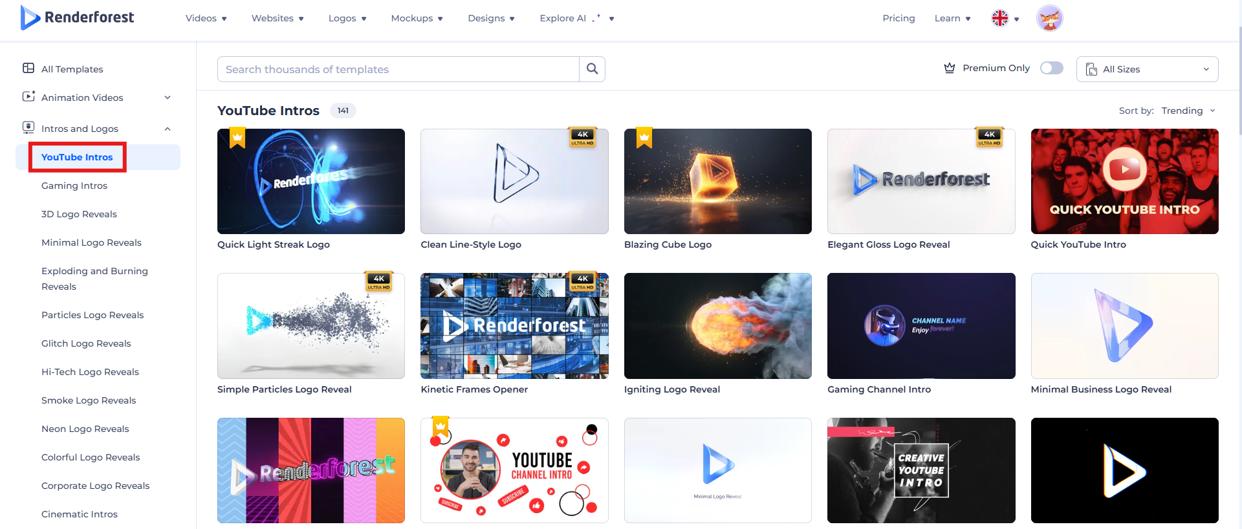Select Particles Logo Reveals category

pos(93,315)
